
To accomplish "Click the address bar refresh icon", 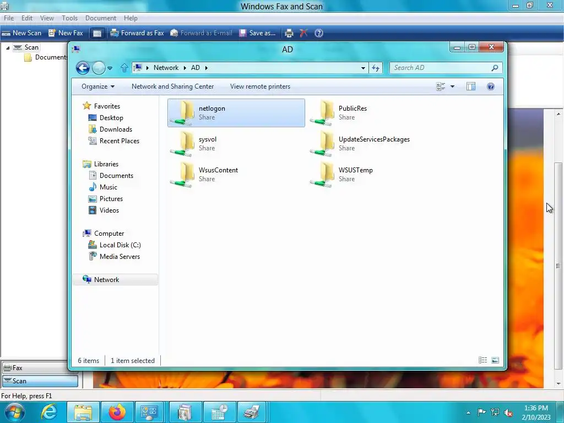I will (x=376, y=68).
